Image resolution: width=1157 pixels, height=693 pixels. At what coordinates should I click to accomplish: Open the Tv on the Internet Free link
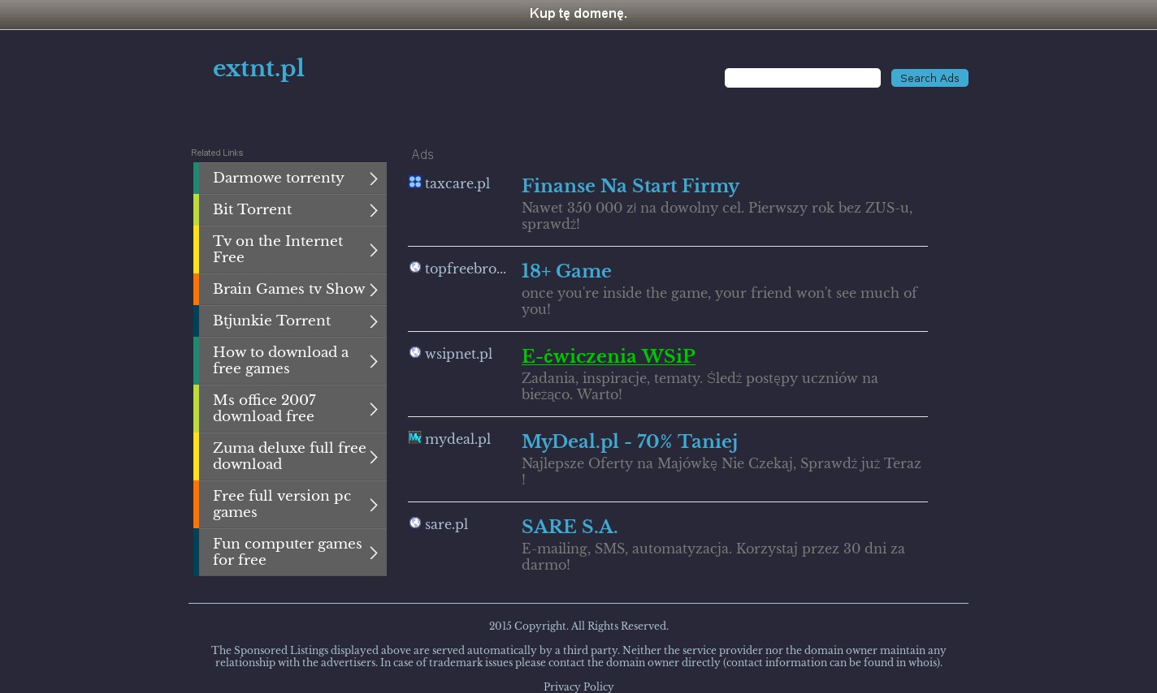tap(278, 249)
